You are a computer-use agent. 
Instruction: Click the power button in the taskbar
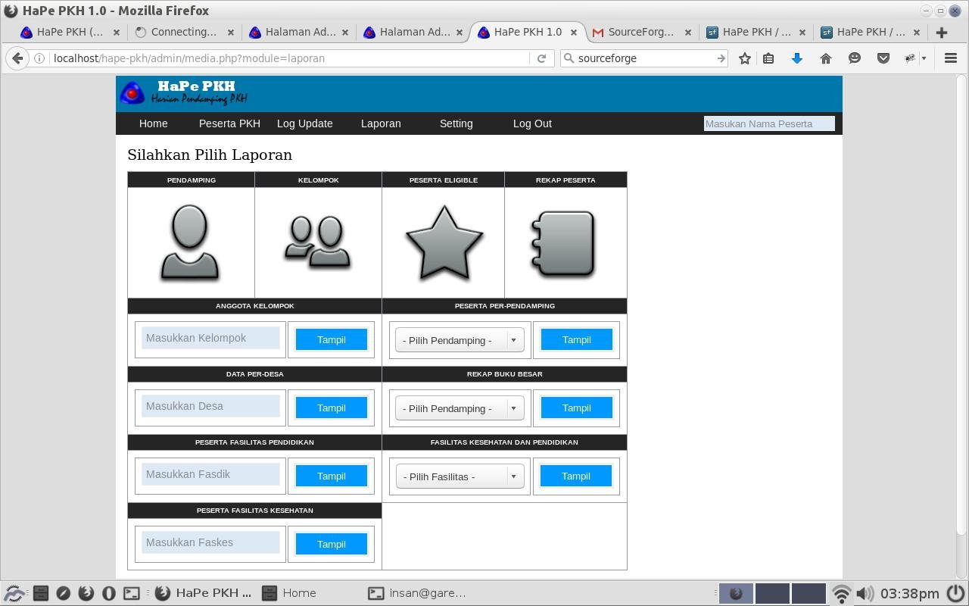[x=955, y=593]
